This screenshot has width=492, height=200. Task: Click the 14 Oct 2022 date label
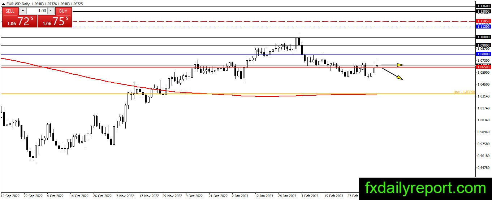point(79,196)
